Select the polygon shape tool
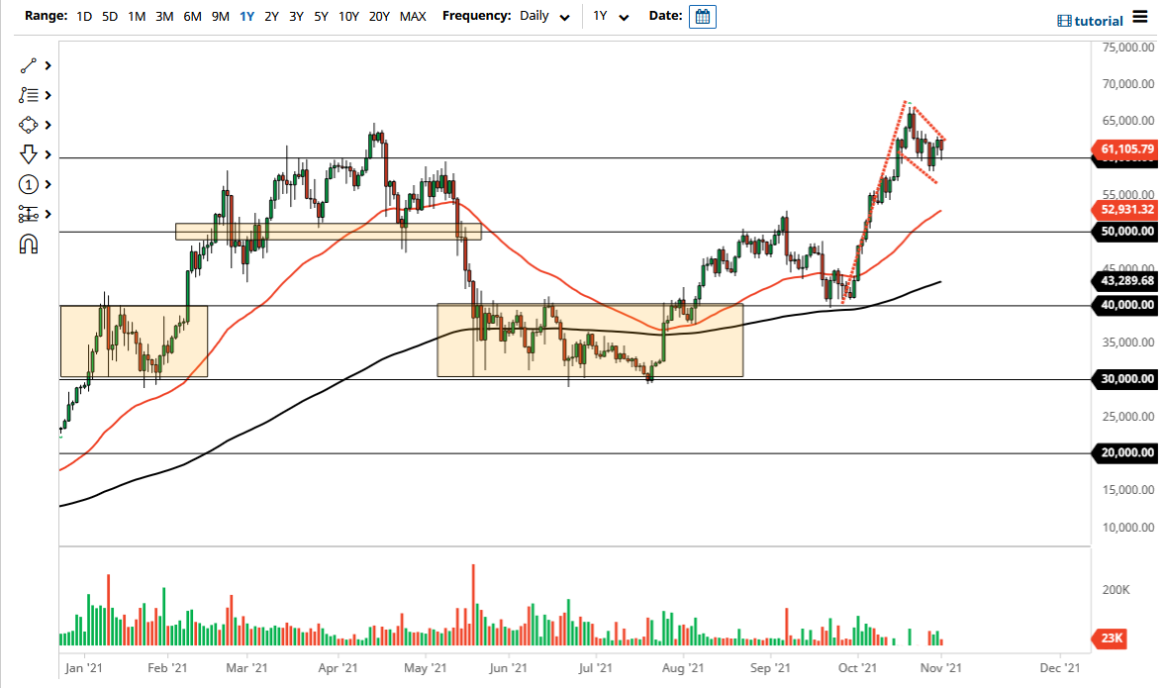 click(x=28, y=125)
